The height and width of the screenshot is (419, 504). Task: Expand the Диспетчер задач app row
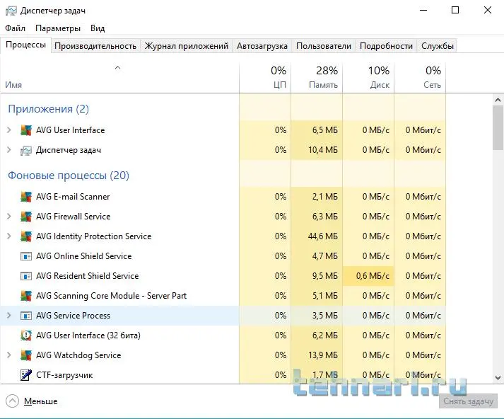coord(9,150)
